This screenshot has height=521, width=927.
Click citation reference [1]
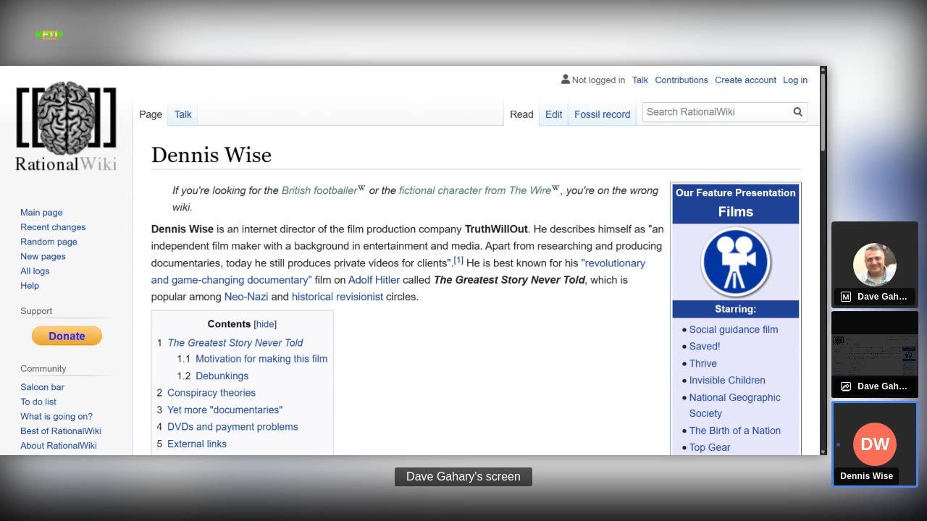click(x=458, y=260)
